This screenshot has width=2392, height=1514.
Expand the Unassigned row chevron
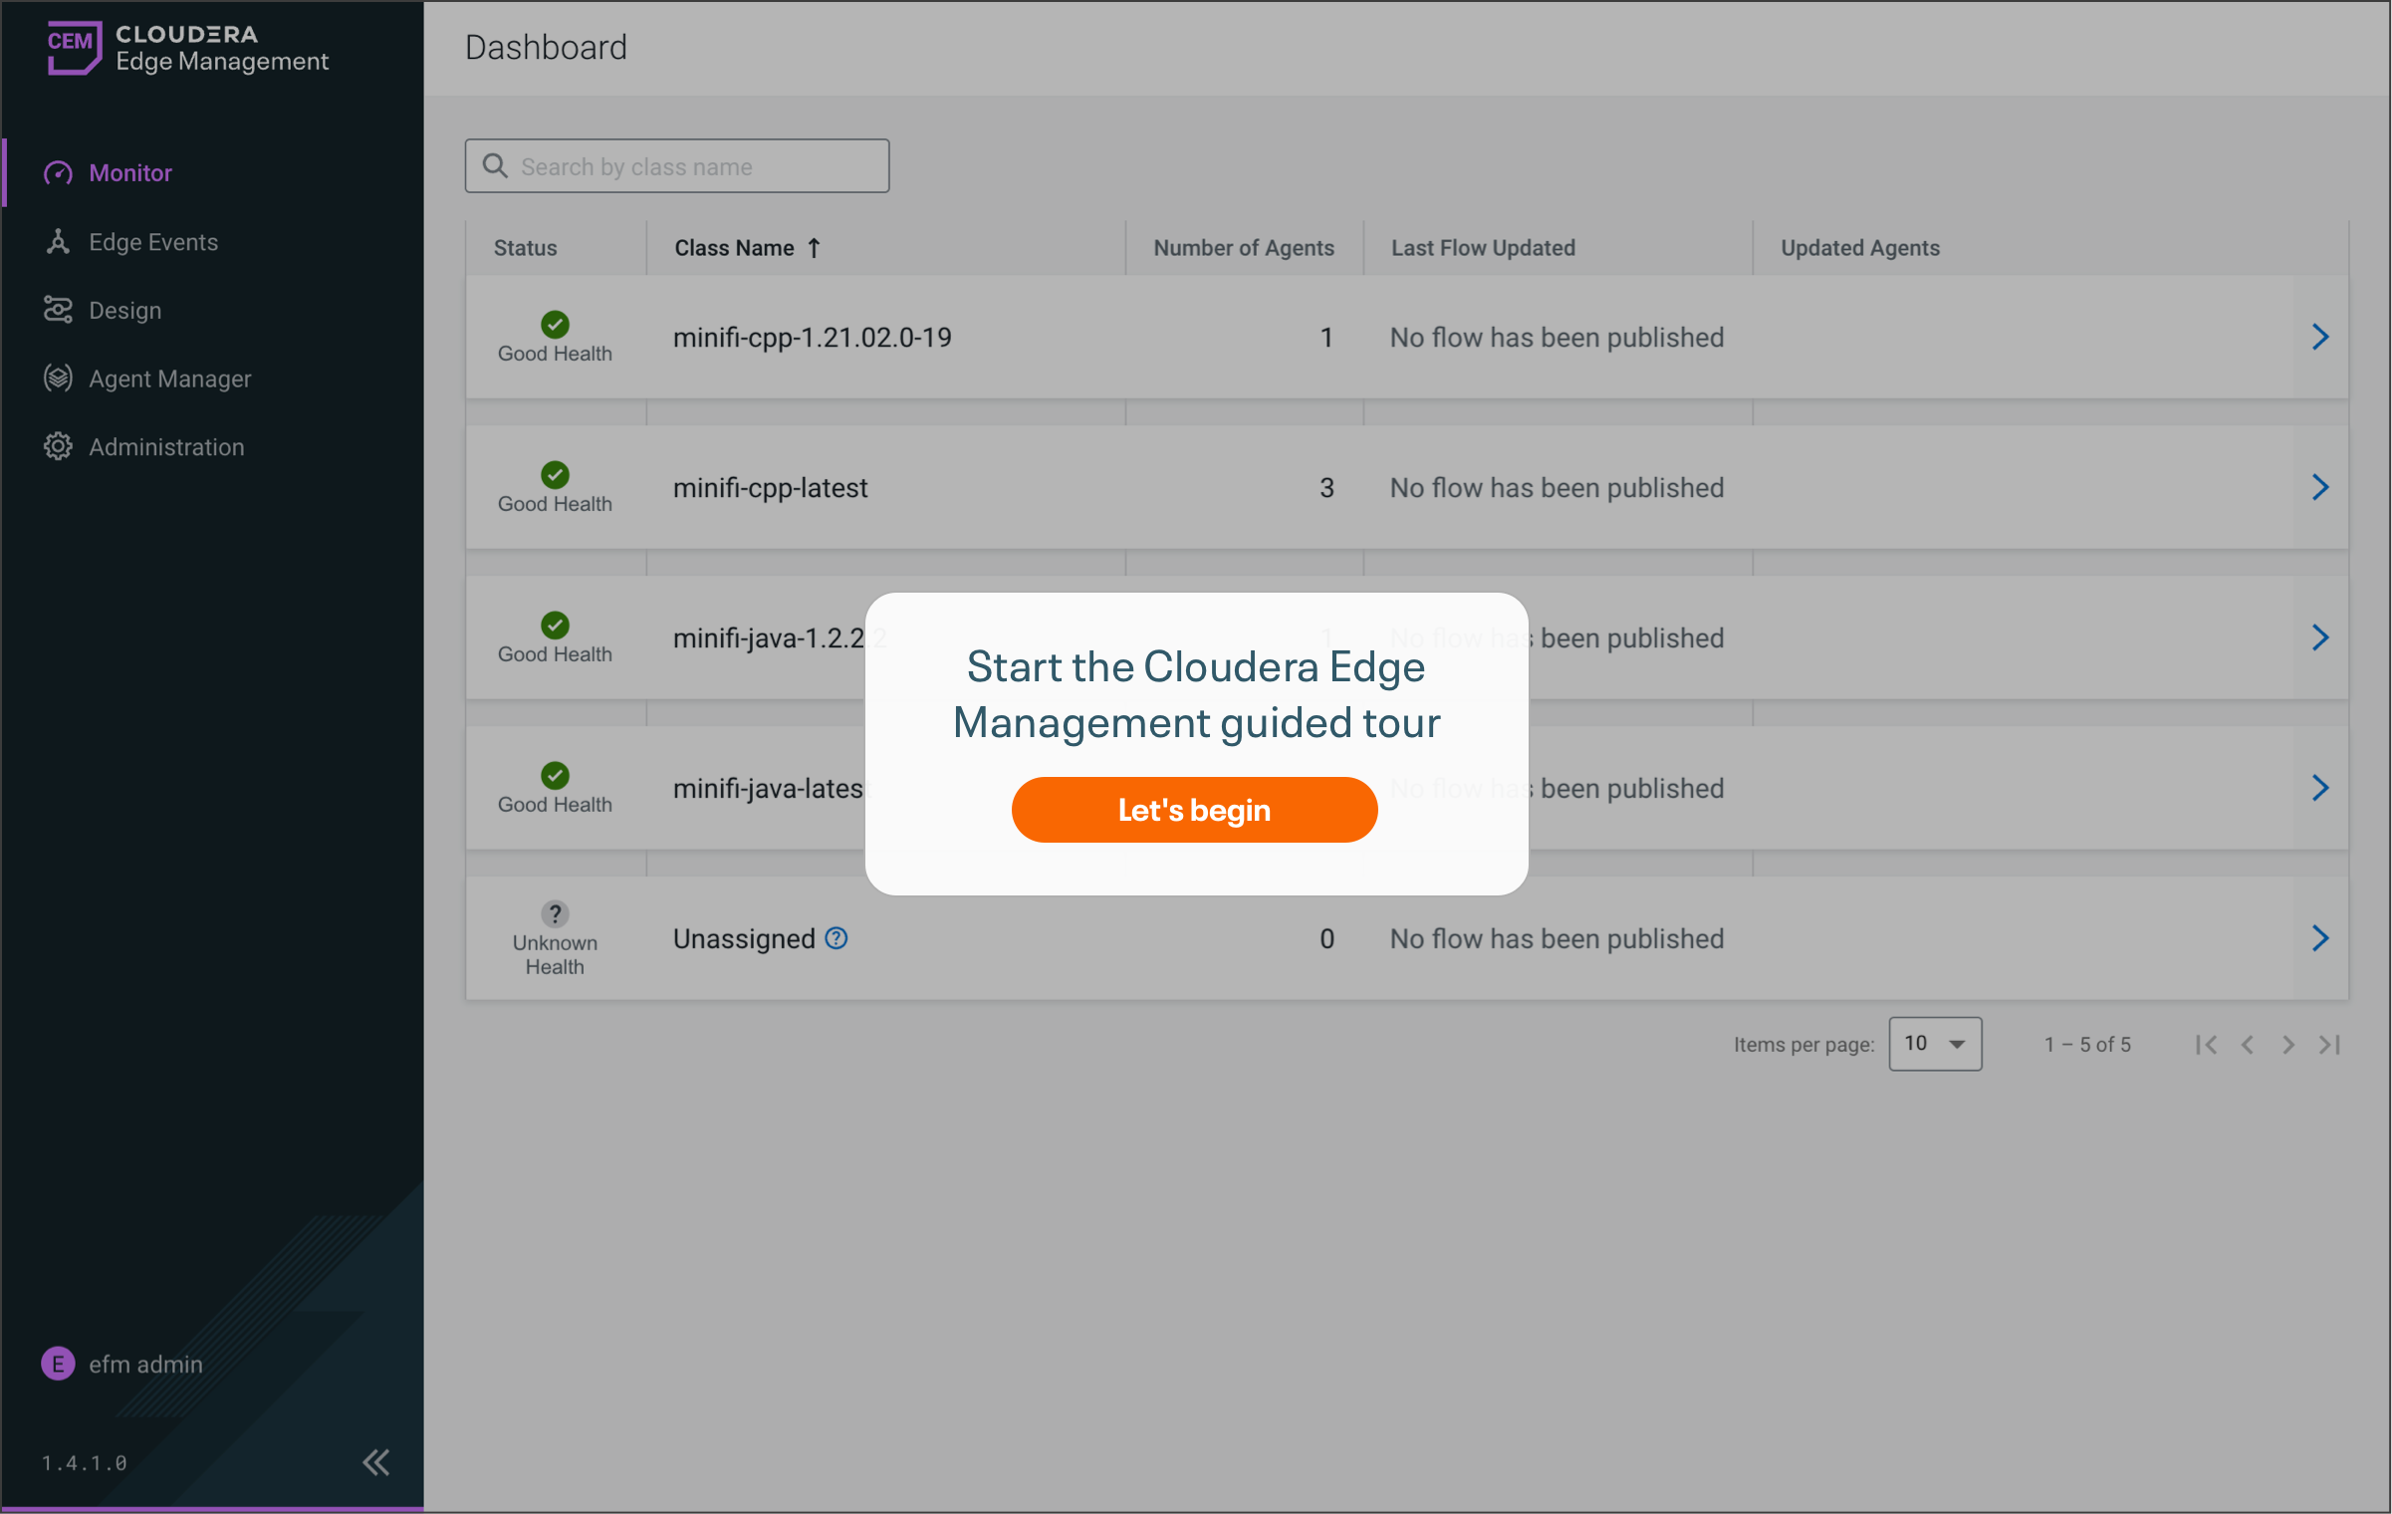point(2320,939)
